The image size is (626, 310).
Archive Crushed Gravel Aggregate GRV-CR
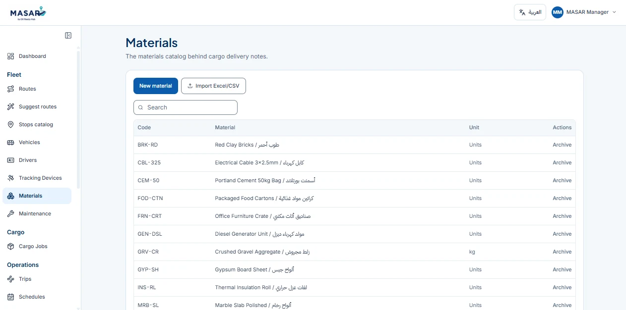[x=562, y=252]
